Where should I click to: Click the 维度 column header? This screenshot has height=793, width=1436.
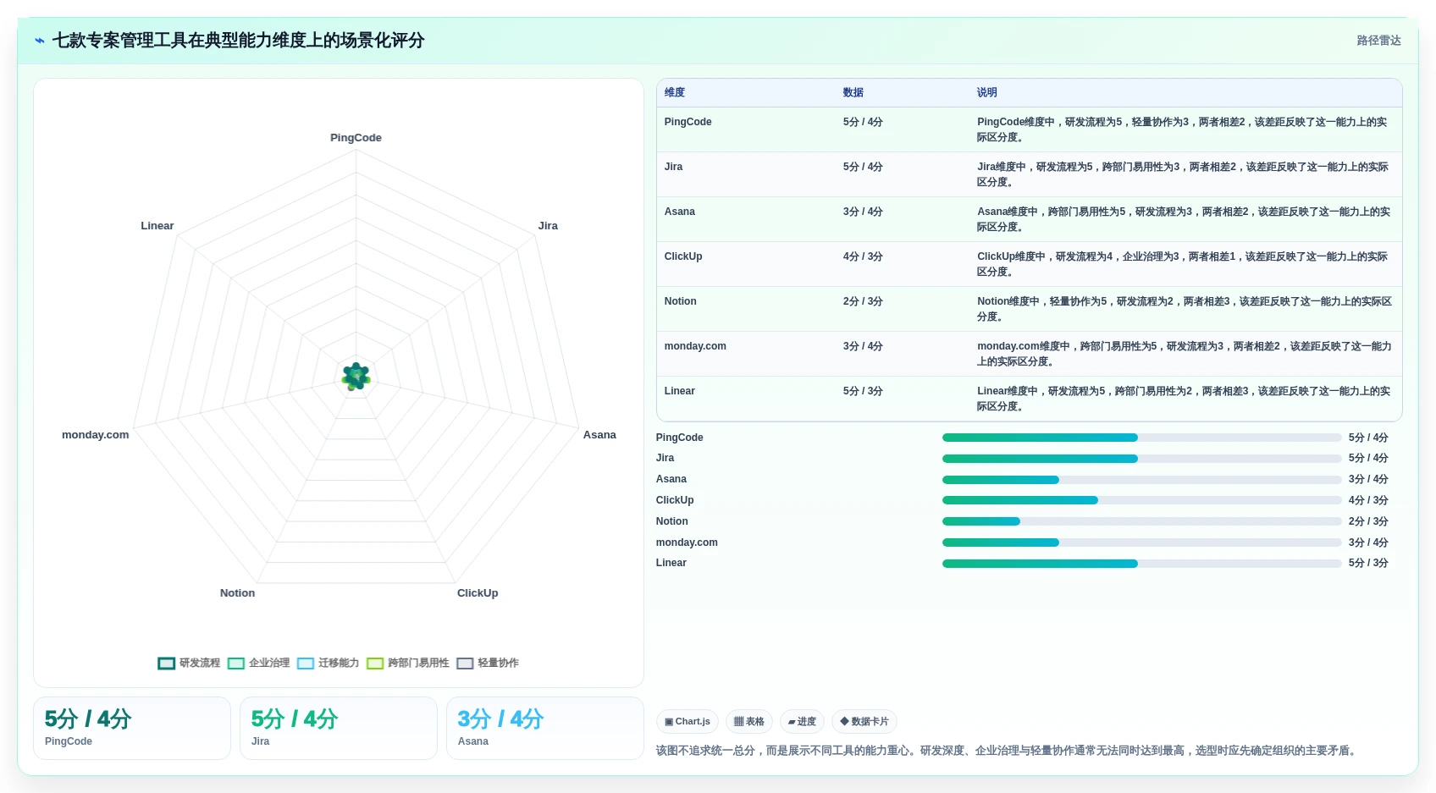pos(675,92)
